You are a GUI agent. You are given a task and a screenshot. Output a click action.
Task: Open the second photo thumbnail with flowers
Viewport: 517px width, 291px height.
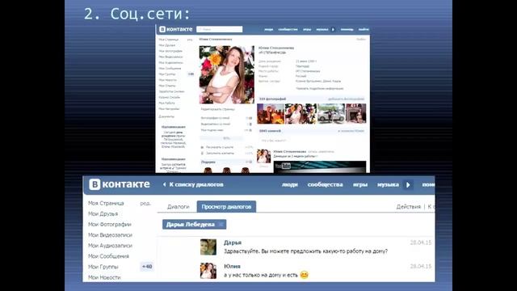301,113
